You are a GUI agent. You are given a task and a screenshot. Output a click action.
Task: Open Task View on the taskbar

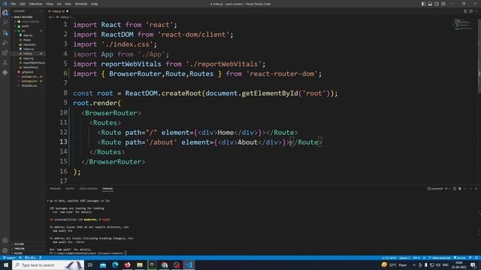pyautogui.click(x=90, y=265)
